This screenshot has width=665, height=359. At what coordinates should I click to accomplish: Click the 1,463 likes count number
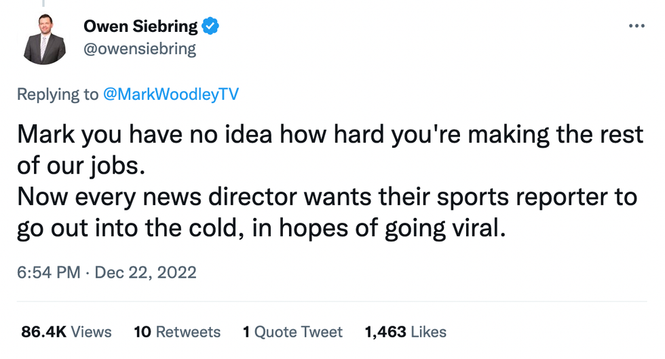click(x=384, y=332)
